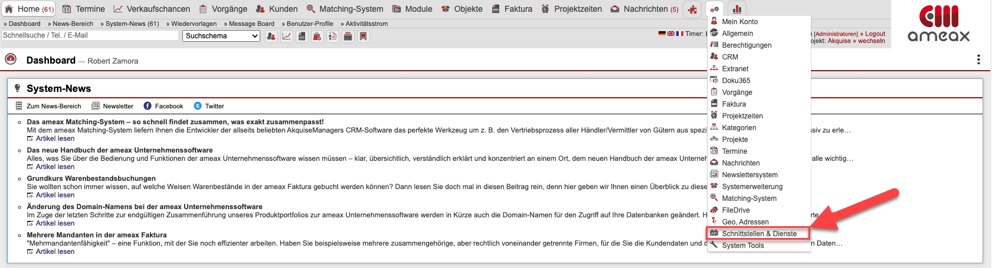Select the German flag language icon

(x=662, y=34)
